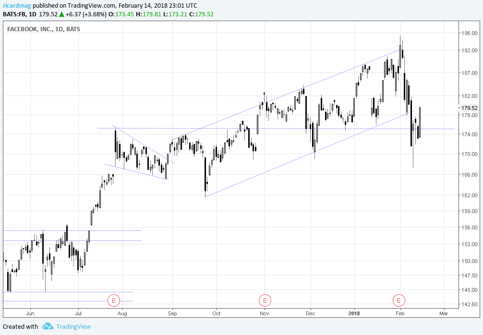This screenshot has width=483, height=335.
Task: Click the 166.00 price axis label
Action: tap(470, 175)
